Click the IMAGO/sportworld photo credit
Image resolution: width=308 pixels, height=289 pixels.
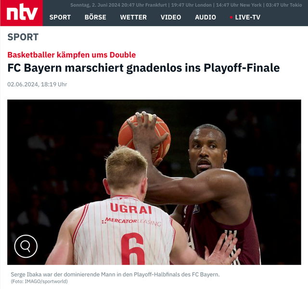[x=39, y=281]
